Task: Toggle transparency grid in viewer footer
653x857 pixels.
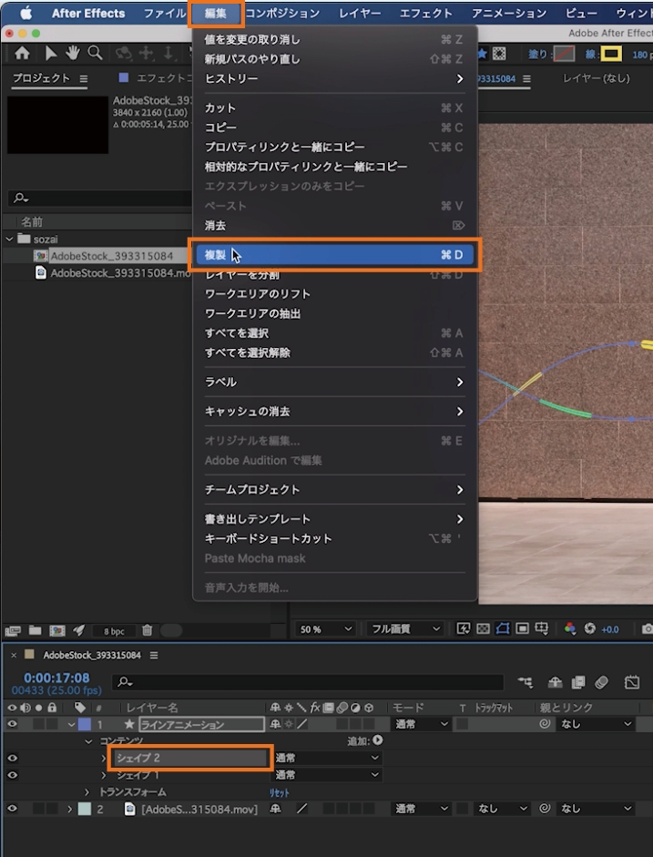Action: tap(483, 628)
